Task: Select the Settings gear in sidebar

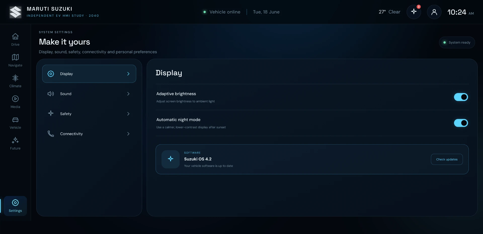Action: pos(15,206)
